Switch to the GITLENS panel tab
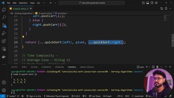The height and width of the screenshot is (98, 174). 34,67
